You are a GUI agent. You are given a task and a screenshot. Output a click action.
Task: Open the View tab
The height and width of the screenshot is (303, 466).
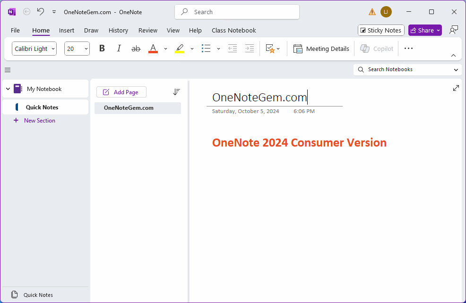tap(173, 30)
